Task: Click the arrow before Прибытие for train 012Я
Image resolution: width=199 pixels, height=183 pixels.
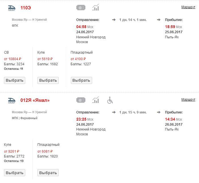Action: pyautogui.click(x=159, y=112)
